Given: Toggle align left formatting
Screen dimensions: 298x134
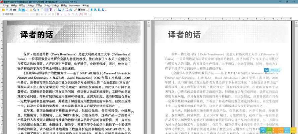Looking at the screenshot, I should coord(41,14).
